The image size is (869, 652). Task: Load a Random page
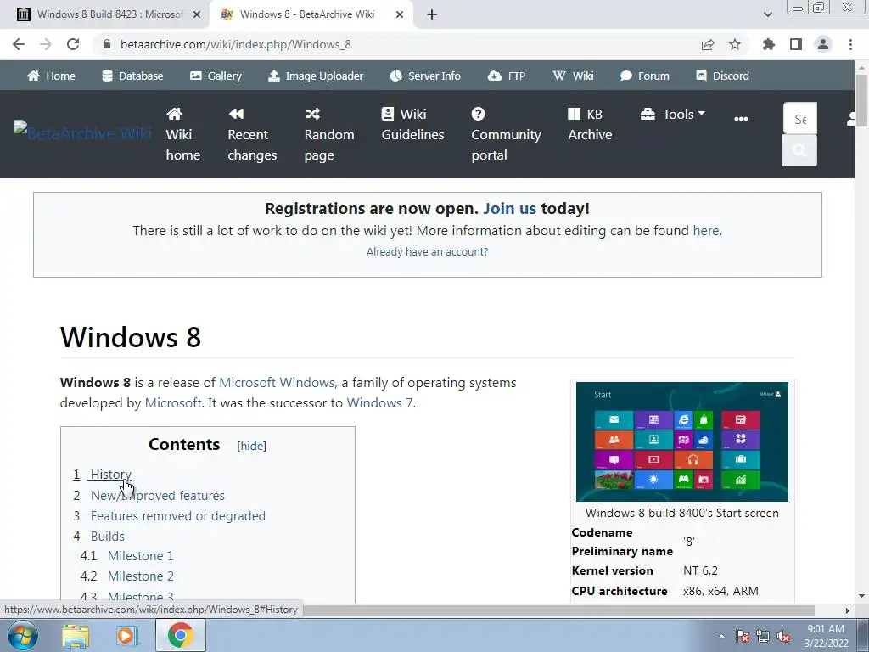click(329, 134)
